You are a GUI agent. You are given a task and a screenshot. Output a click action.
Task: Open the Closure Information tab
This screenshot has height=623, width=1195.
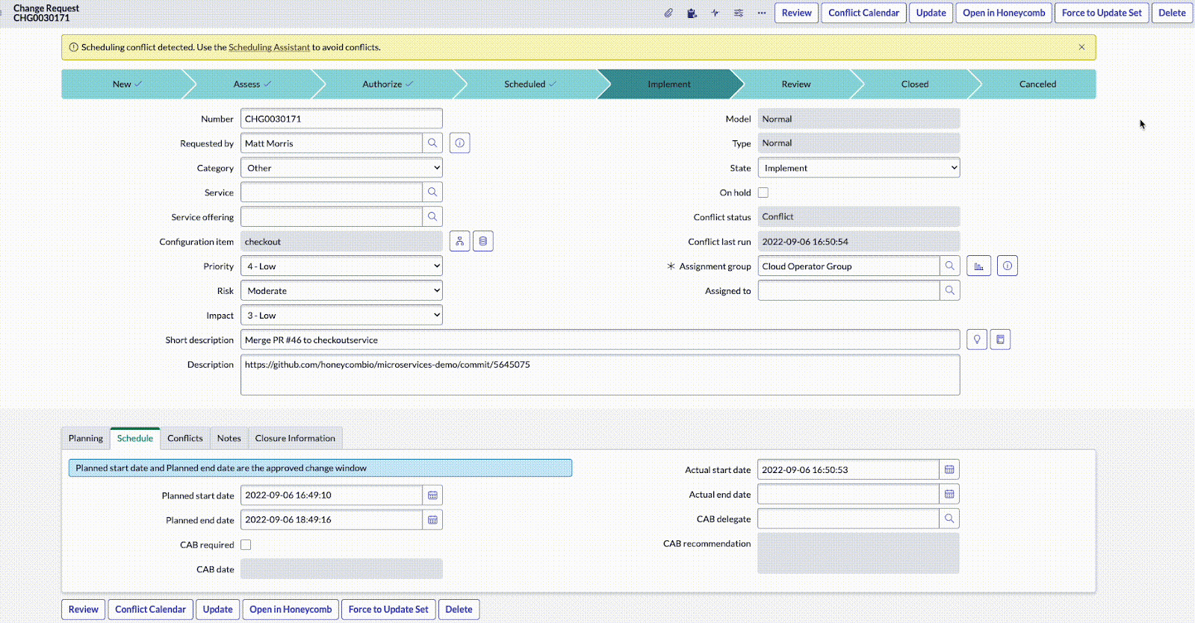coord(295,439)
